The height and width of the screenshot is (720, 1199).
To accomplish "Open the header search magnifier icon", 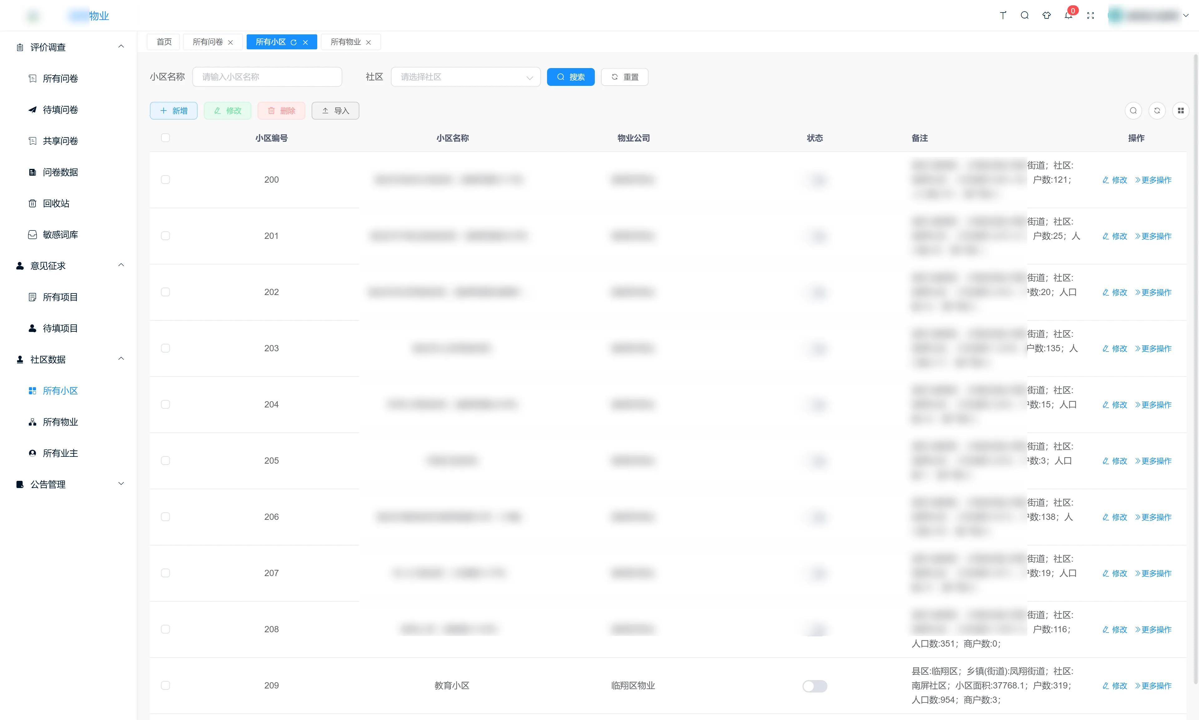I will point(1024,16).
